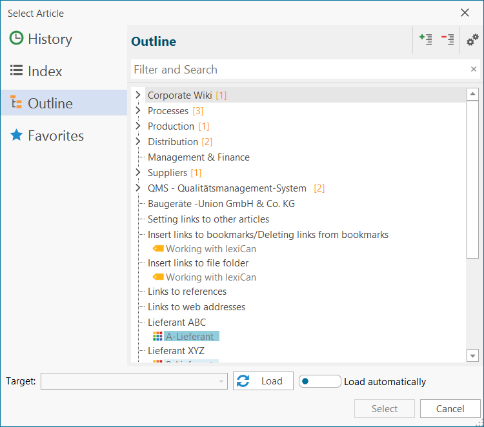Click the expand all outline icon

pos(426,40)
